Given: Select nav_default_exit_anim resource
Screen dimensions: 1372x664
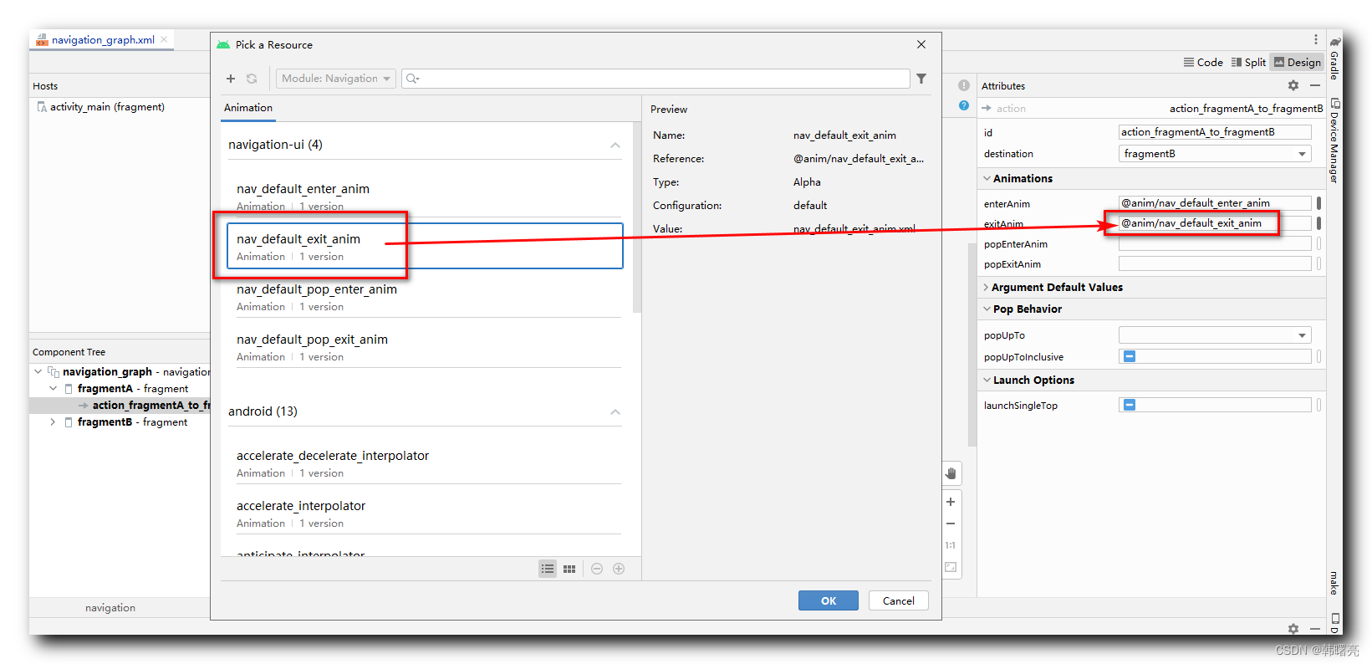Looking at the screenshot, I should pos(425,246).
